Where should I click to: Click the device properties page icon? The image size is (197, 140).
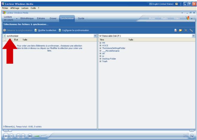[176, 30]
